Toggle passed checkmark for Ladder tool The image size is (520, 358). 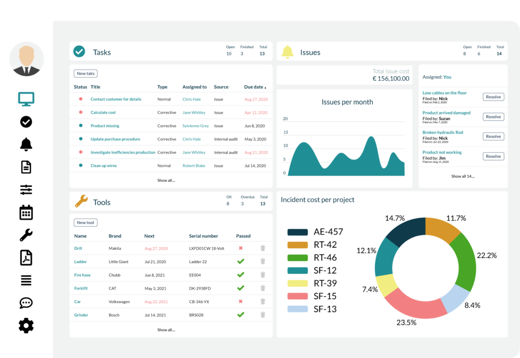pyautogui.click(x=241, y=262)
